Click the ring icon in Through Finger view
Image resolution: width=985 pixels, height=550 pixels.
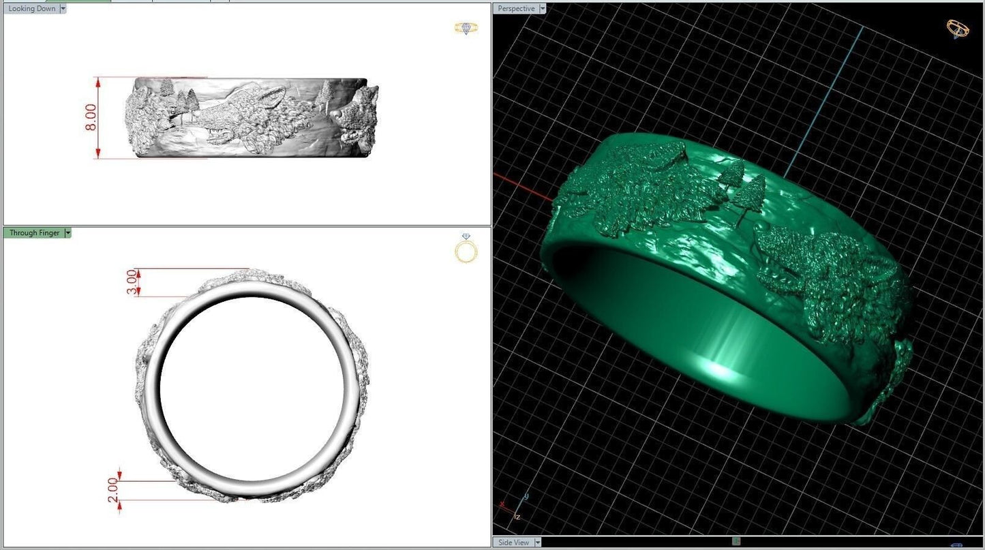(466, 249)
